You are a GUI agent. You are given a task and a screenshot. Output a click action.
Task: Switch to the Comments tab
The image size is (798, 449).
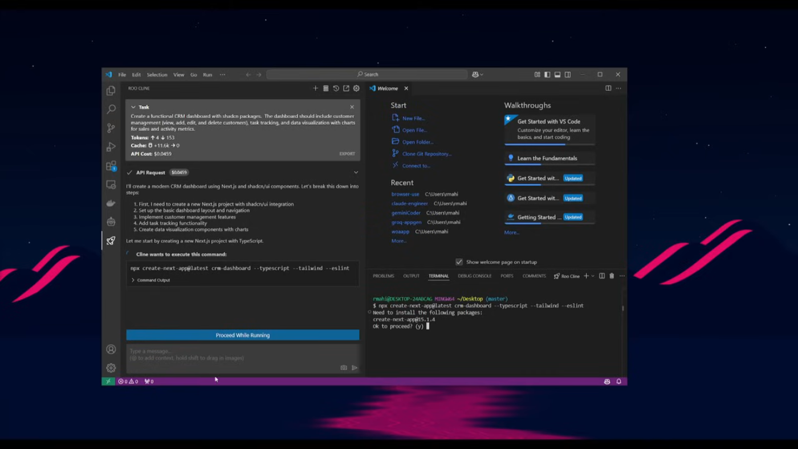(x=534, y=276)
